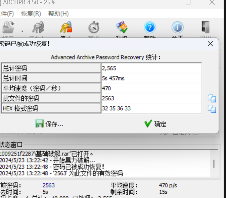Click the About info icon
Image resolution: width=226 pixels, height=198 pixels.
(x=177, y=27)
